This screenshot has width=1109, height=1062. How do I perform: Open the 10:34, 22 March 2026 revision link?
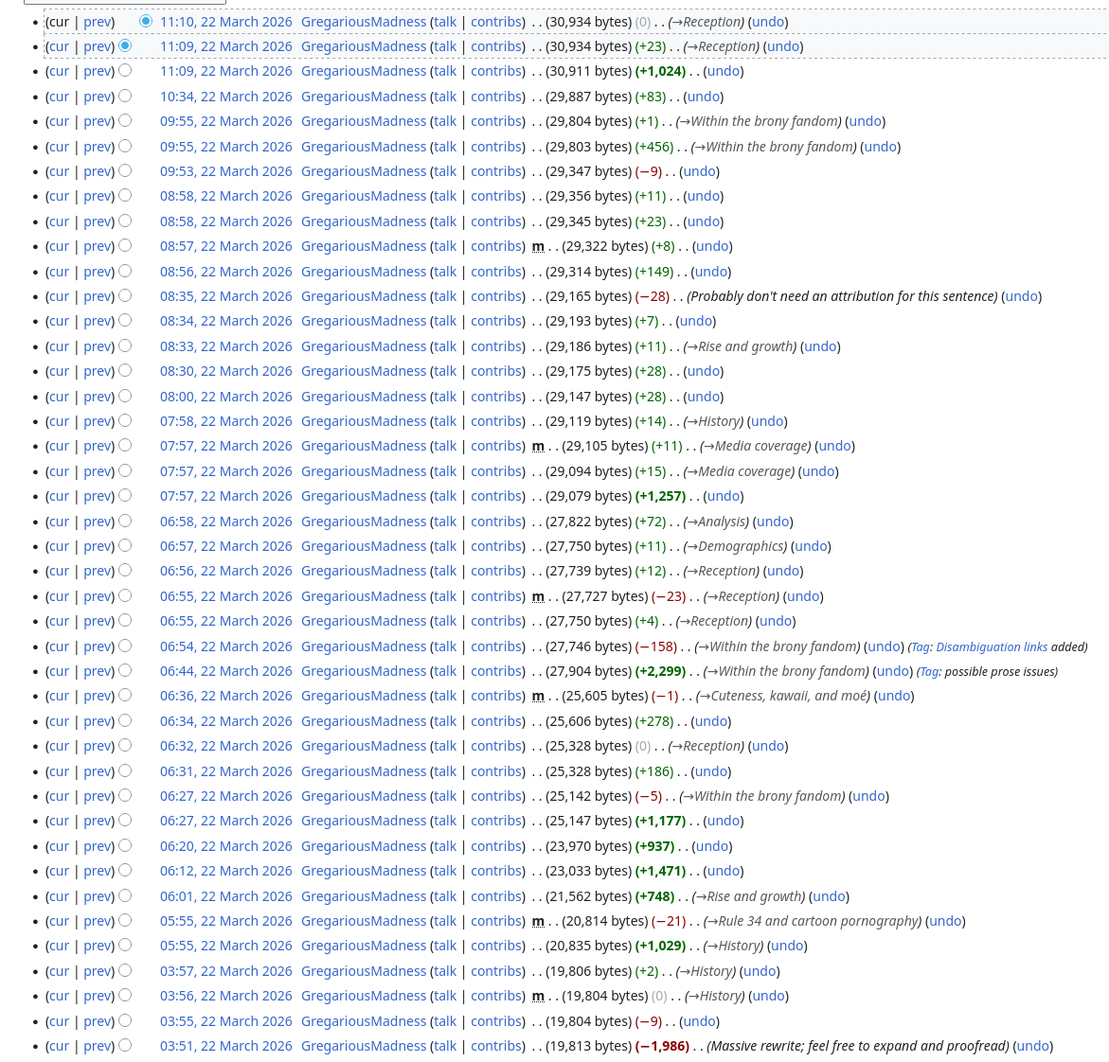(225, 97)
